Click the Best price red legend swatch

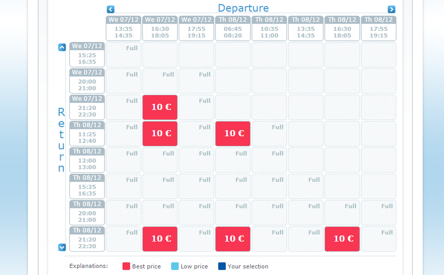pyautogui.click(x=126, y=266)
